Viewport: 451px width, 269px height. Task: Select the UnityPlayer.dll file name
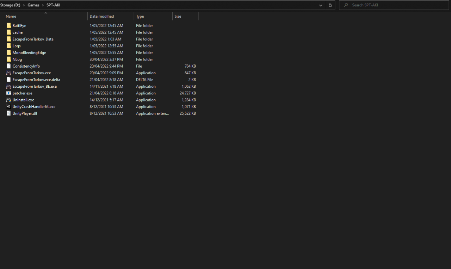coord(25,113)
